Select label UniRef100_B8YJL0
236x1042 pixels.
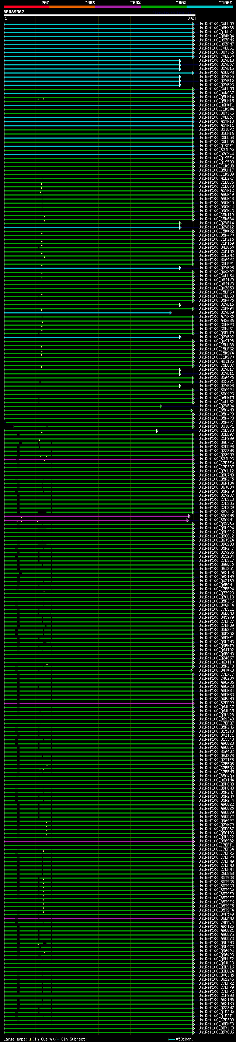coord(216,512)
